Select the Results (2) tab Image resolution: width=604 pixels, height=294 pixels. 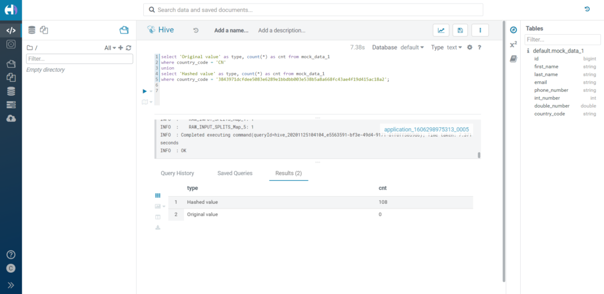click(288, 173)
